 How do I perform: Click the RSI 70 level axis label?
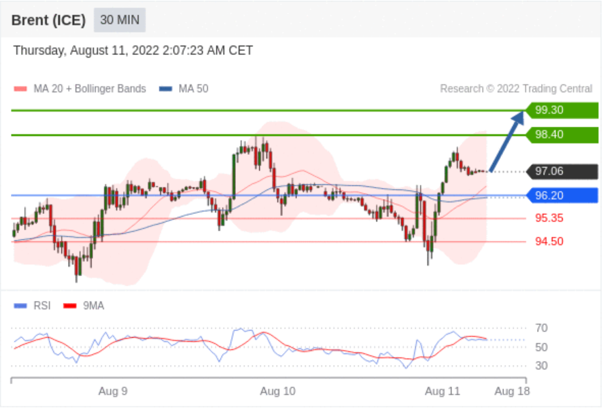542,329
